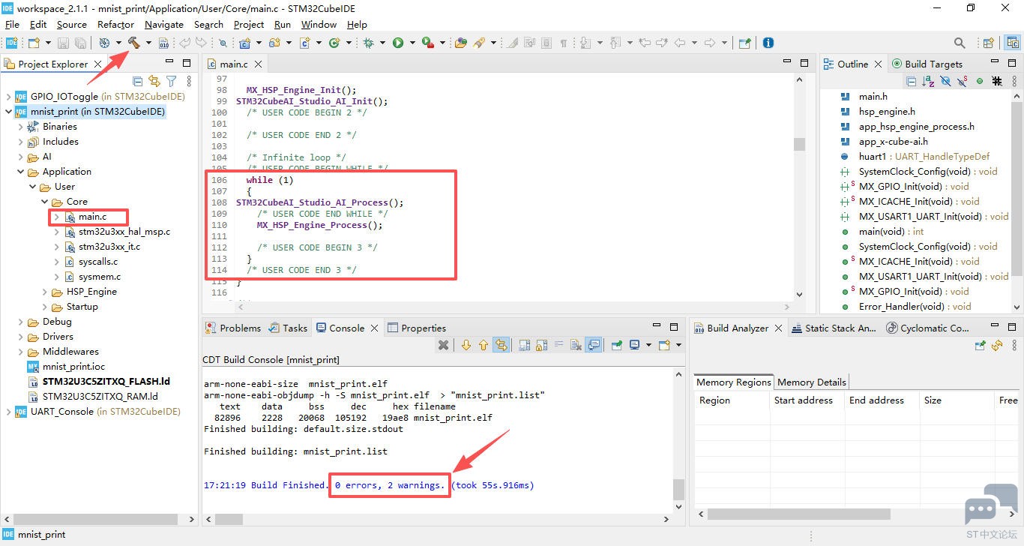Click the editor vertical scrollbar thumb
The height and width of the screenshot is (546, 1024).
pyautogui.click(x=799, y=144)
